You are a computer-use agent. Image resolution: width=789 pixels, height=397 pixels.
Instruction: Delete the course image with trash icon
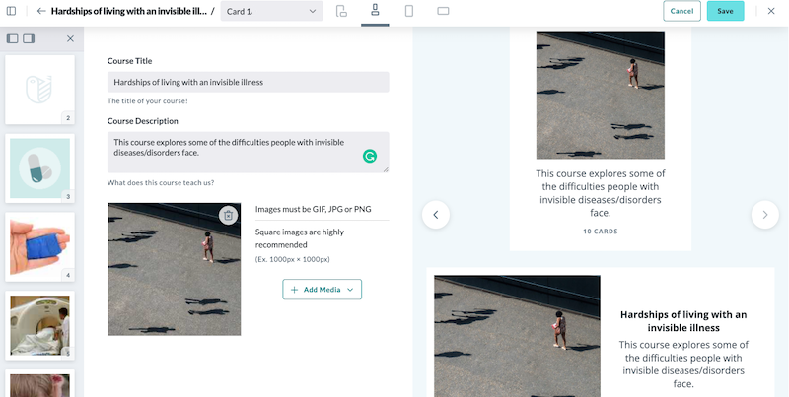pyautogui.click(x=228, y=215)
